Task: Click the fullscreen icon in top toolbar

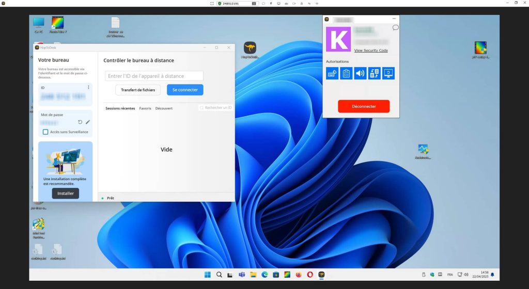Action: 212,4
